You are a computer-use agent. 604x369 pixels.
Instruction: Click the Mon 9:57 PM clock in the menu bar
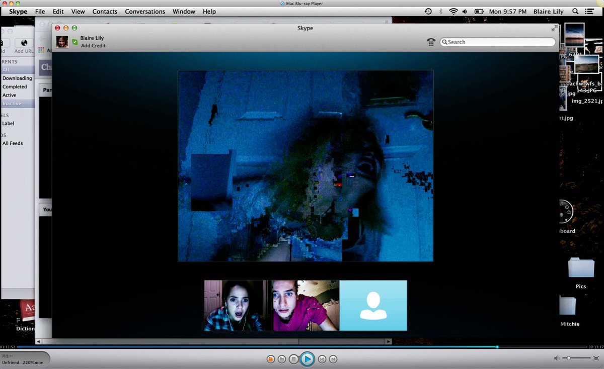508,12
